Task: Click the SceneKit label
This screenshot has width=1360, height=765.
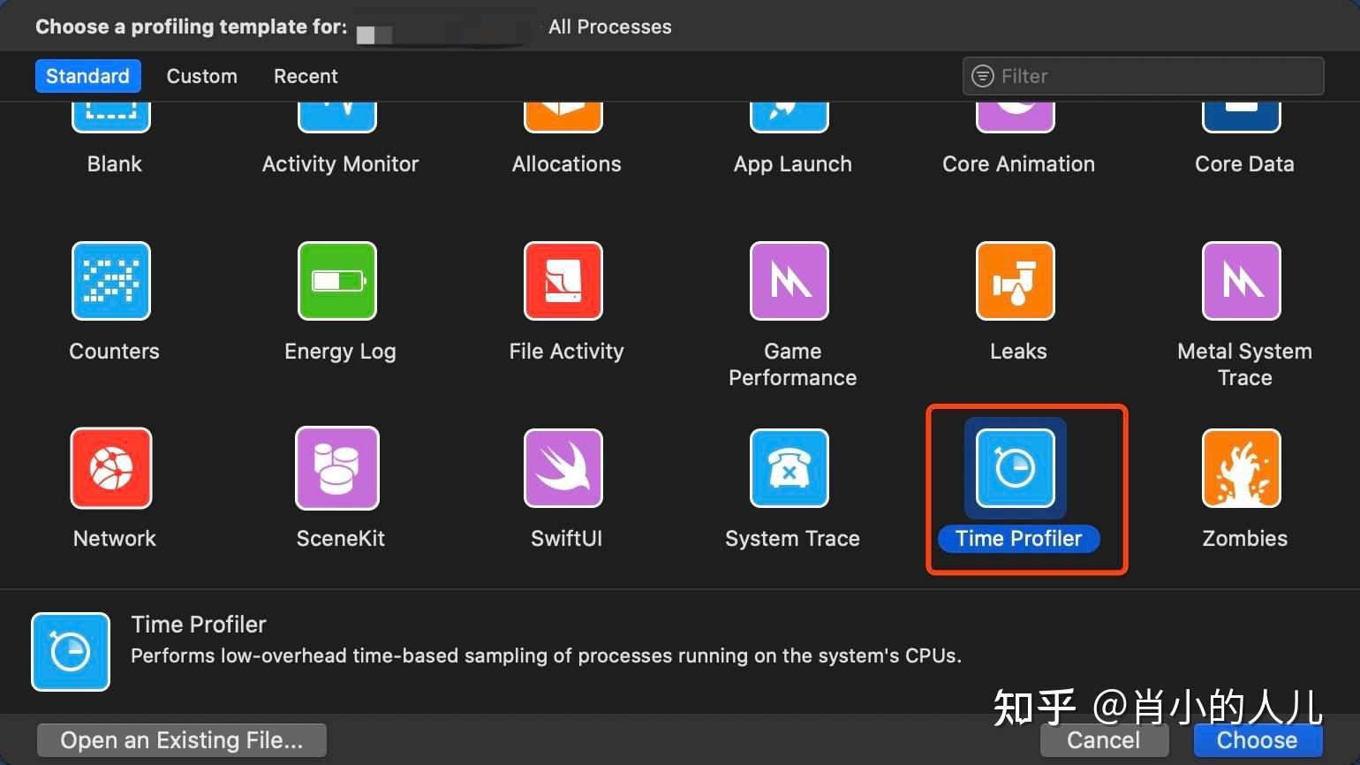Action: click(x=340, y=539)
